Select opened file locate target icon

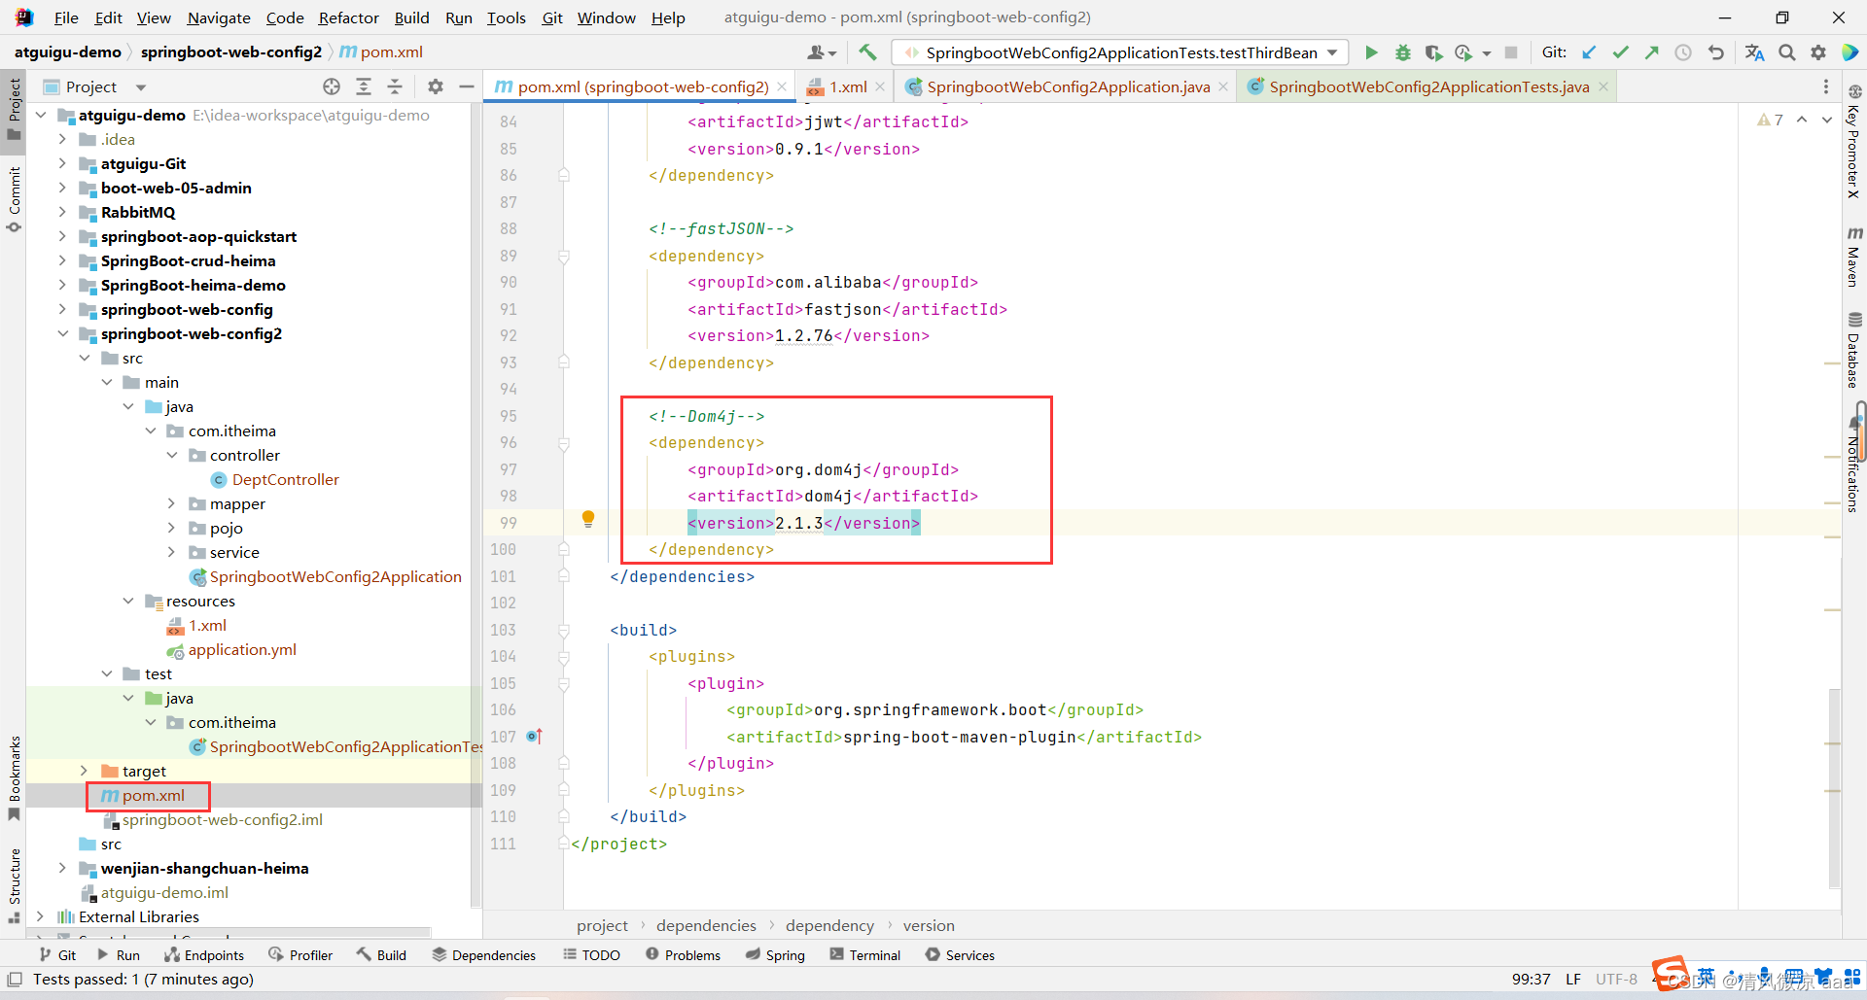(x=332, y=86)
